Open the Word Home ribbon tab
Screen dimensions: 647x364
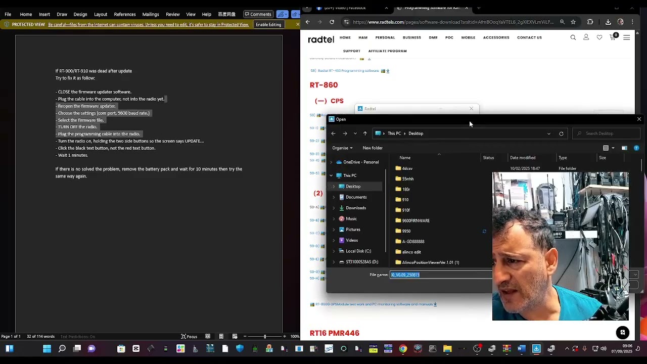(26, 14)
